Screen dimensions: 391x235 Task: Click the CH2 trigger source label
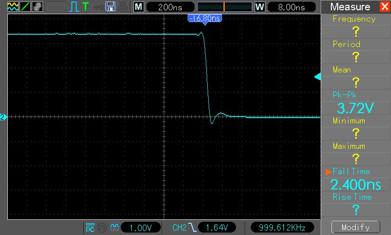[179, 228]
